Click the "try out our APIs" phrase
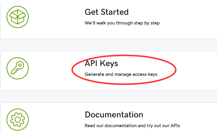The width and height of the screenshot is (217, 136). (x=163, y=126)
